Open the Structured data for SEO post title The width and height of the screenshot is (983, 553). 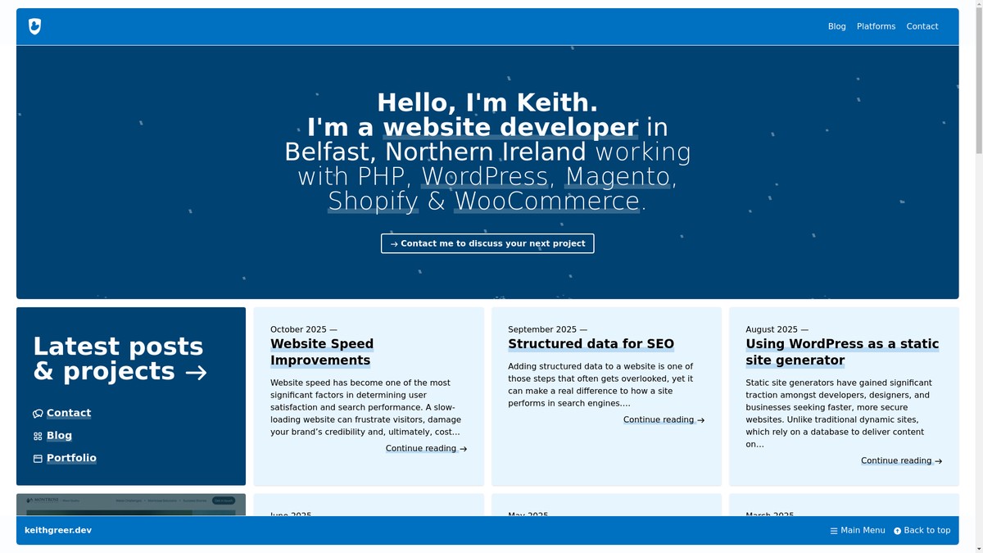(x=591, y=344)
